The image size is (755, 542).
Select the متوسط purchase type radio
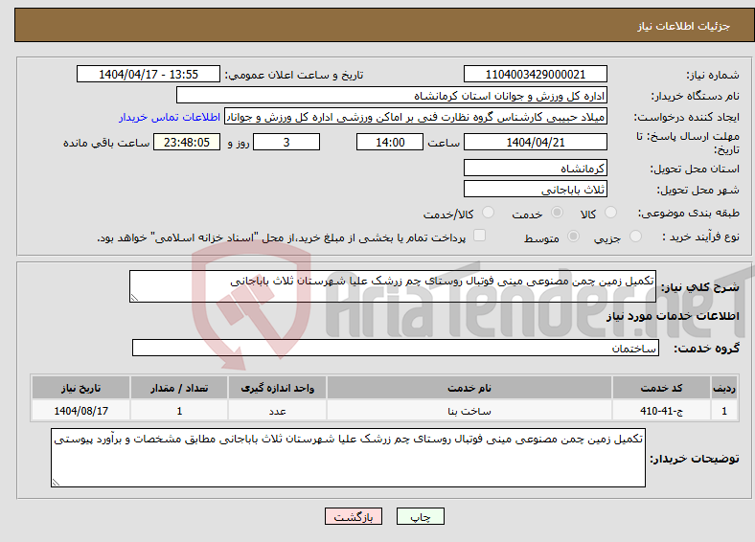pos(573,236)
